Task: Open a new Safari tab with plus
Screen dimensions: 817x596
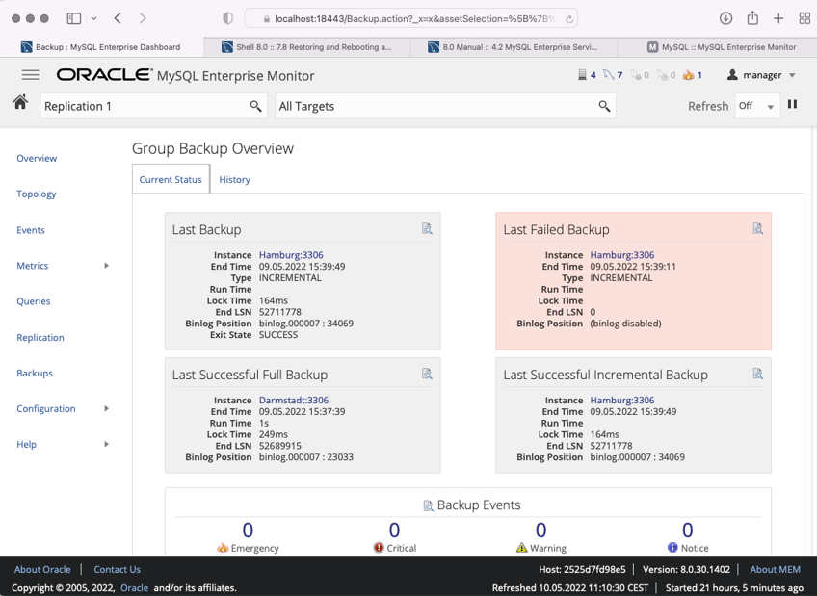Action: [778, 18]
